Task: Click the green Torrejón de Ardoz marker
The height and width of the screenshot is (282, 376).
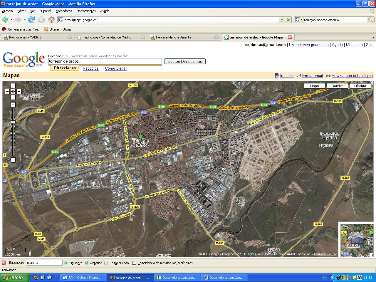Action: pyautogui.click(x=140, y=137)
